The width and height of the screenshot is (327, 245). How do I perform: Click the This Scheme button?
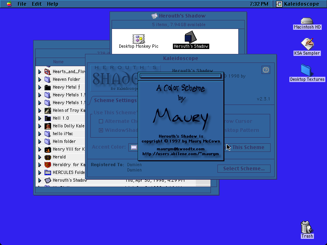[247, 147]
